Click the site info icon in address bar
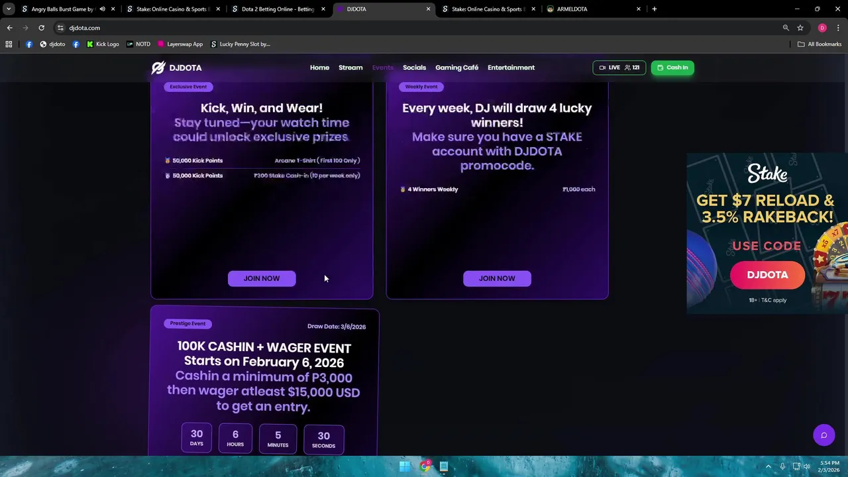848x477 pixels. (x=60, y=28)
